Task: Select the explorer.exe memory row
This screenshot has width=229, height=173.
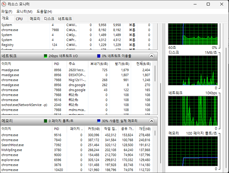Action: pyautogui.click(x=77, y=160)
